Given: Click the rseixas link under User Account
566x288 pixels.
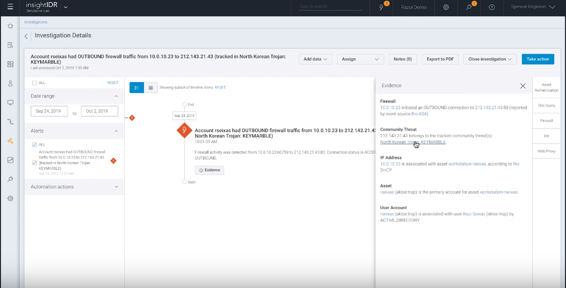Looking at the screenshot, I should coord(387,214).
